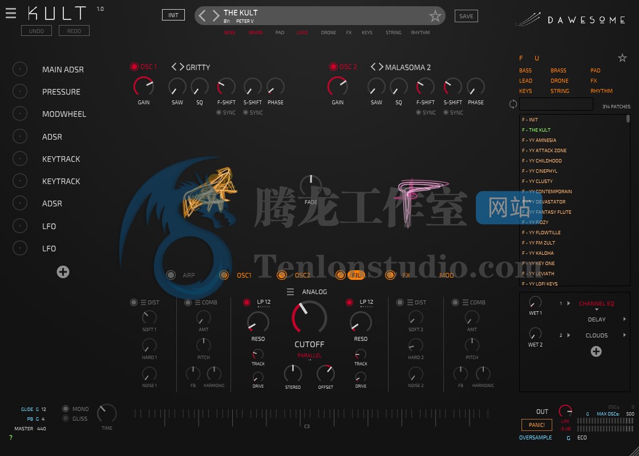Select F - YY KALOHA patch
639x456 pixels.
coord(575,253)
